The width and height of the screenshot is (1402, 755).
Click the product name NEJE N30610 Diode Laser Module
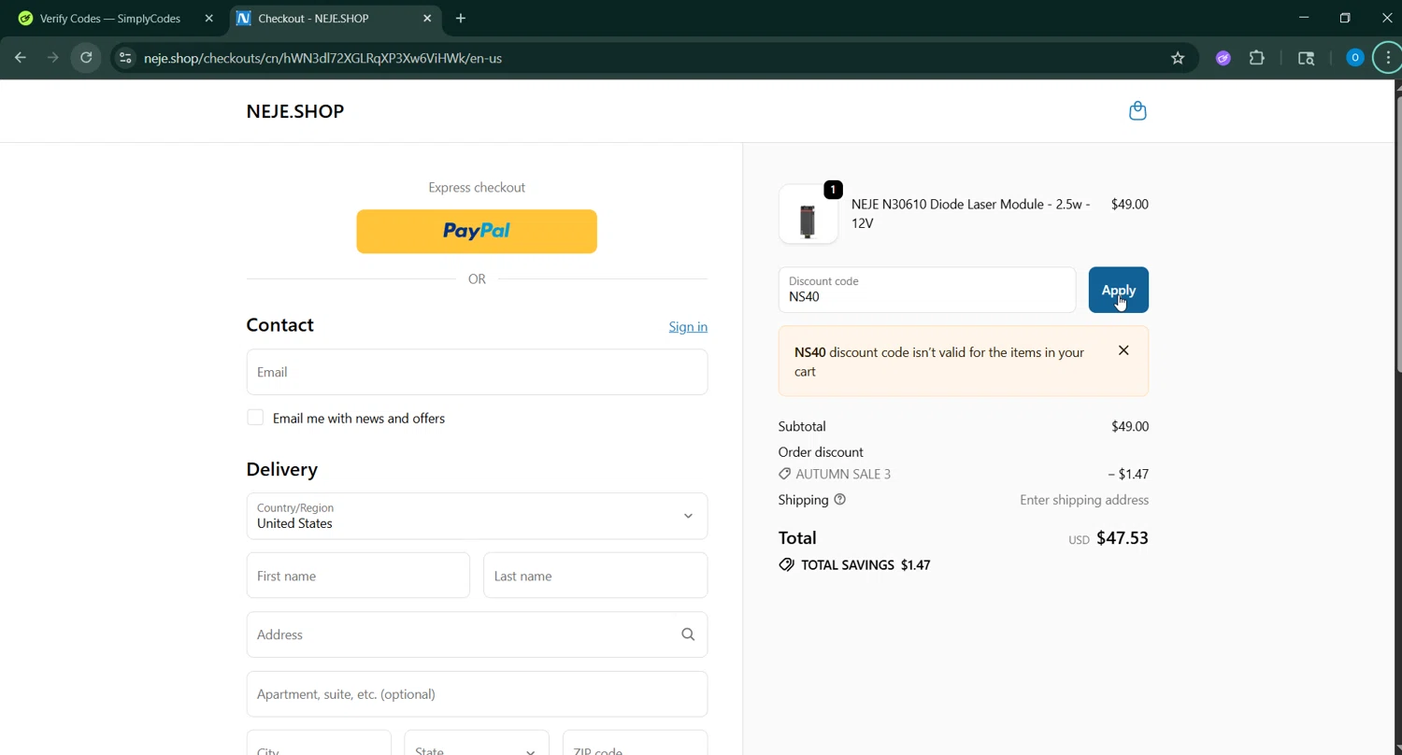pos(970,214)
